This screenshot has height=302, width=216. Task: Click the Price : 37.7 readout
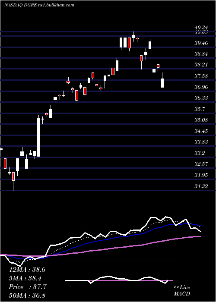click(x=28, y=287)
